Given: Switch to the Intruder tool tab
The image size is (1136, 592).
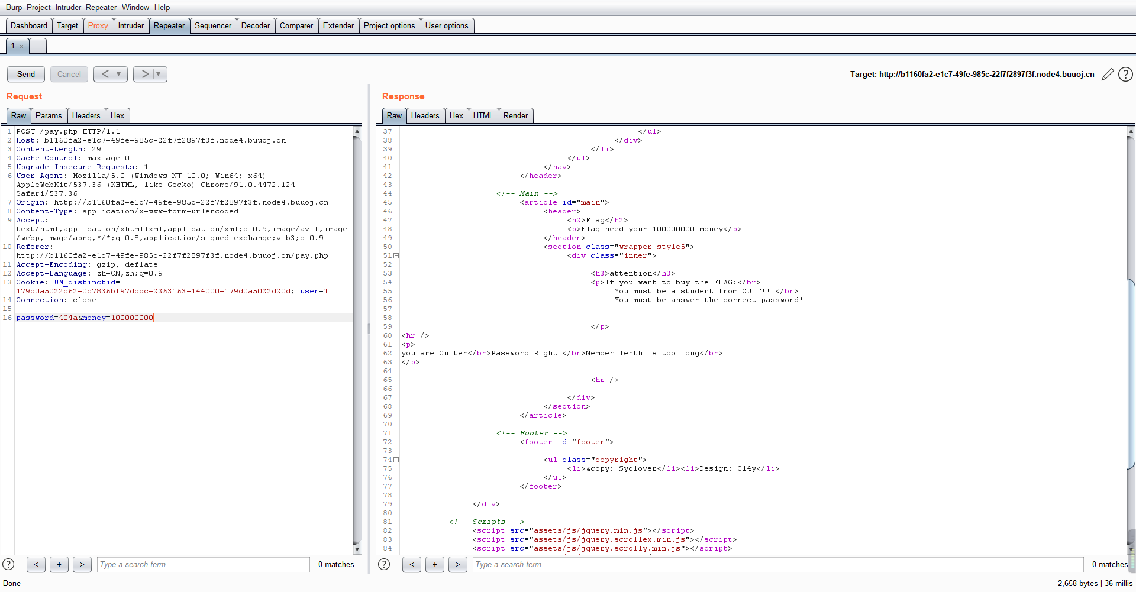Looking at the screenshot, I should coord(131,25).
